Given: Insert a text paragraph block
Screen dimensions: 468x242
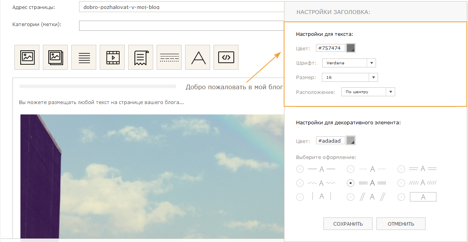Looking at the screenshot, I should 84,57.
